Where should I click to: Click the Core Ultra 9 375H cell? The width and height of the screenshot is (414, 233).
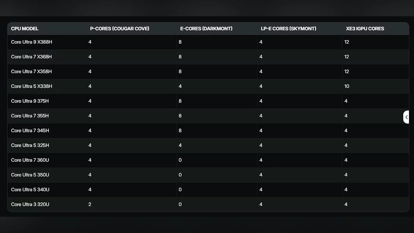pyautogui.click(x=30, y=101)
